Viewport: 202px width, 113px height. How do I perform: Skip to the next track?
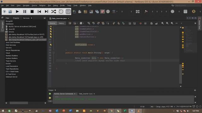tap(46, 12)
